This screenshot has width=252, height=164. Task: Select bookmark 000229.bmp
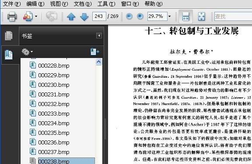point(54,75)
